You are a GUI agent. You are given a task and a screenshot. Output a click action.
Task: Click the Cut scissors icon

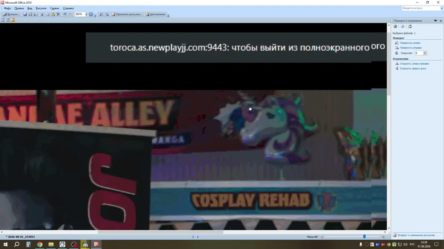point(42,14)
